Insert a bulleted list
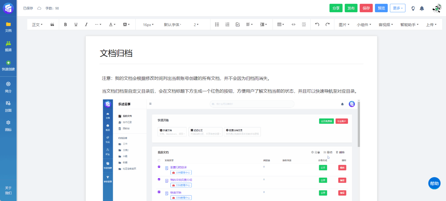This screenshot has width=446, height=201. pos(217,24)
